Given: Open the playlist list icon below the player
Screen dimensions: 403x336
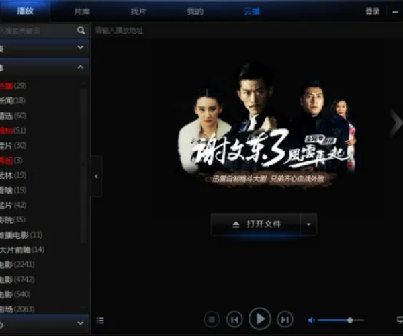Looking at the screenshot, I should pos(100,321).
